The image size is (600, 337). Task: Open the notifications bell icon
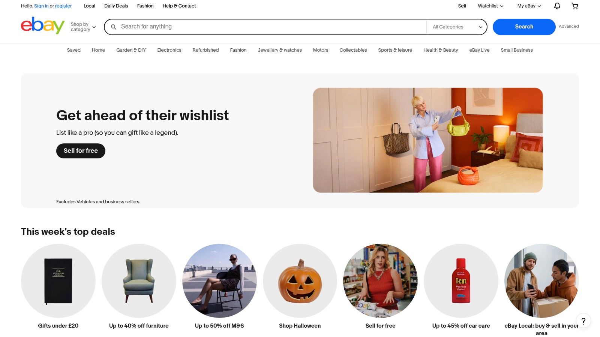pyautogui.click(x=557, y=6)
